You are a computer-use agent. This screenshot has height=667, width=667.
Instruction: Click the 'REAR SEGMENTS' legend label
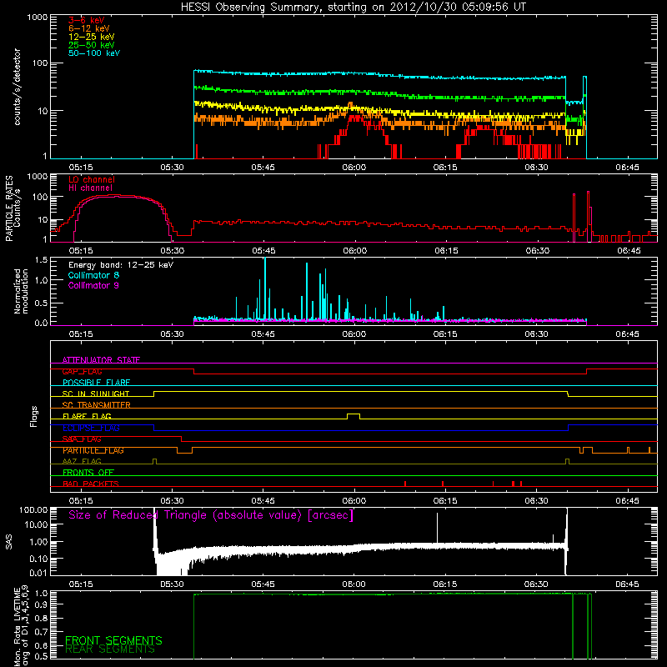pos(109,649)
